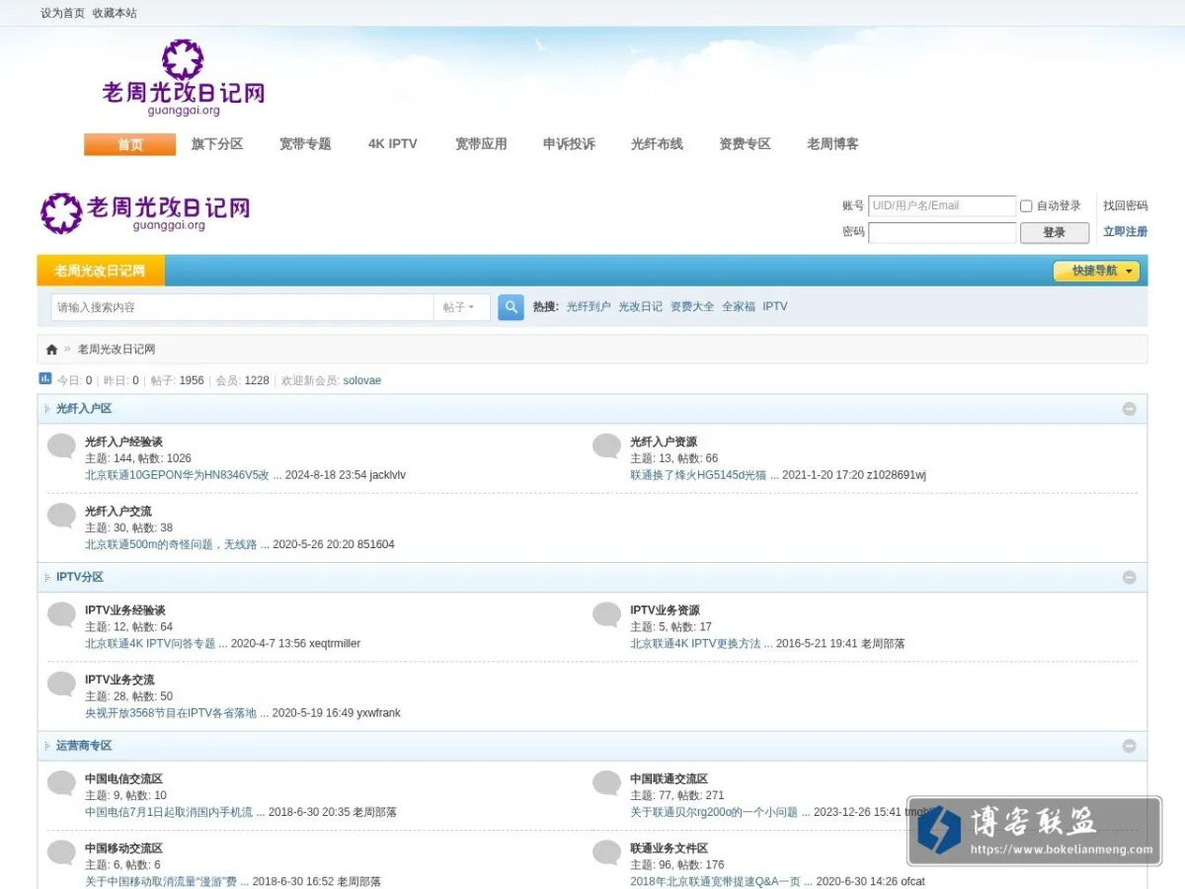Click hot search term 光改日记
Image resolution: width=1185 pixels, height=889 pixels.
click(640, 307)
